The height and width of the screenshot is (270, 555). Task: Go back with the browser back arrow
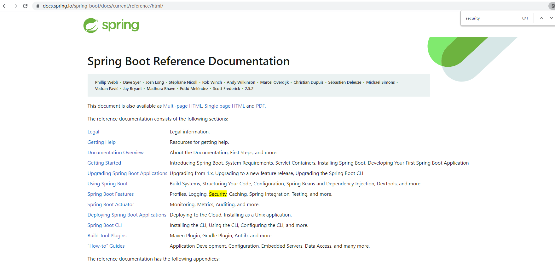(x=5, y=6)
